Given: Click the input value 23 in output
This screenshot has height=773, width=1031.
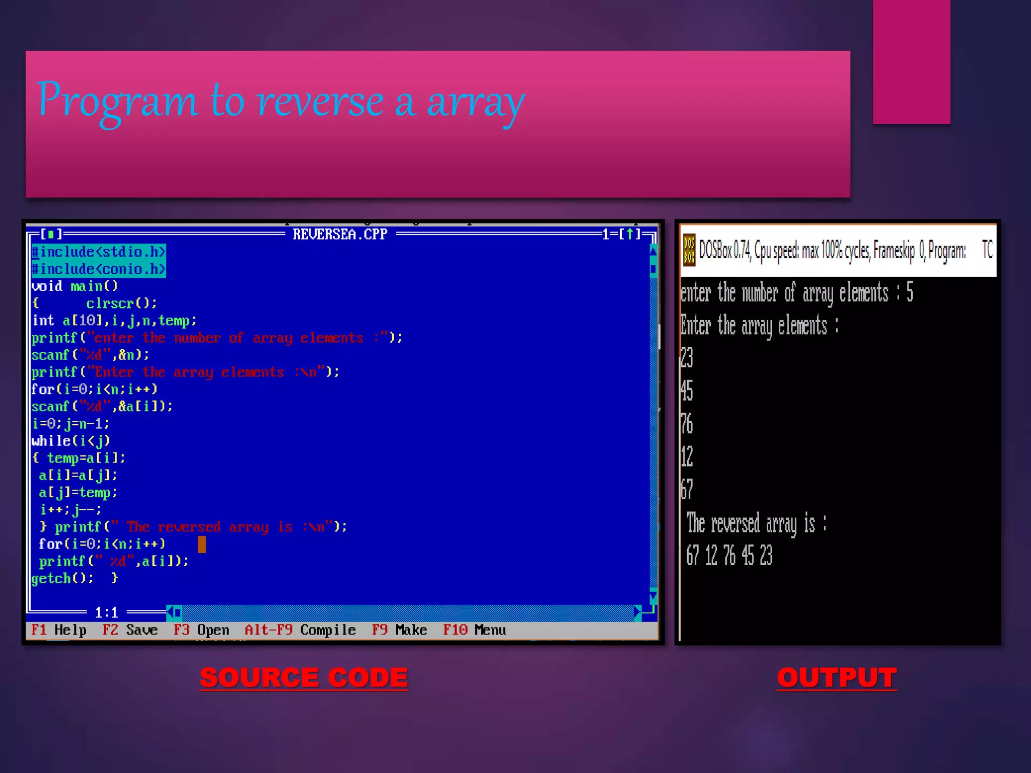Looking at the screenshot, I should click(x=687, y=357).
